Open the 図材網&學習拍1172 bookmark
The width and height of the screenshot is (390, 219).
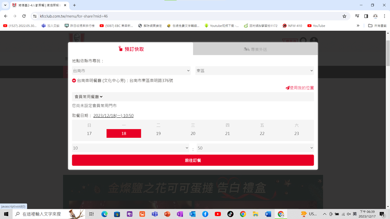click(260, 25)
